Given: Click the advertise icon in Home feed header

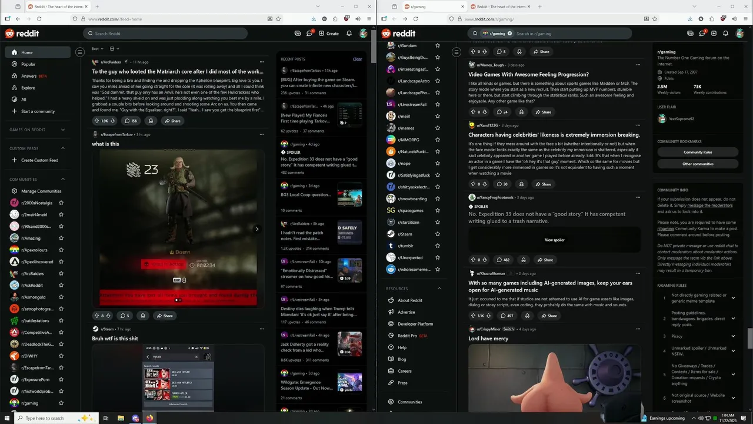Looking at the screenshot, I should point(298,34).
